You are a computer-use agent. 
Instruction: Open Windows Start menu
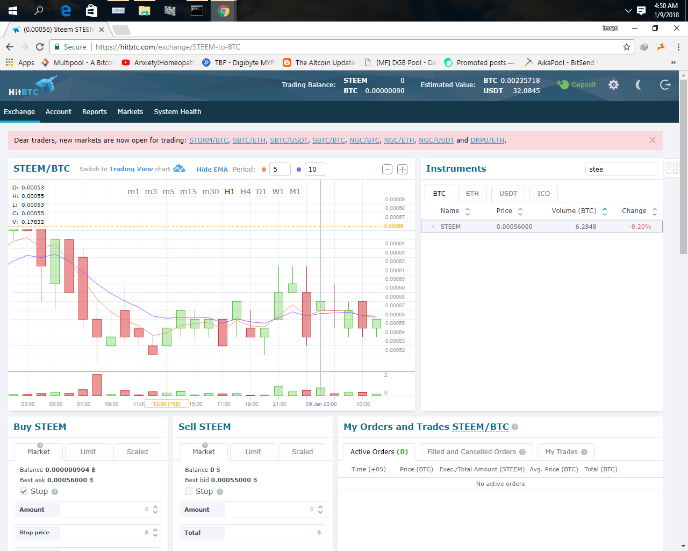13,11
